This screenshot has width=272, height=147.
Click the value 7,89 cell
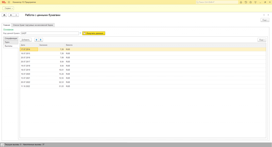[52, 58]
